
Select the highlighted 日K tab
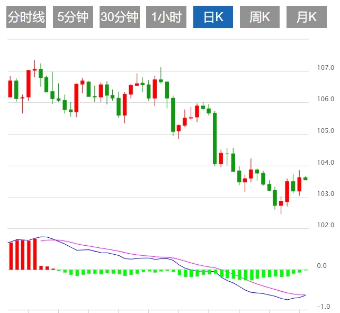coord(213,17)
